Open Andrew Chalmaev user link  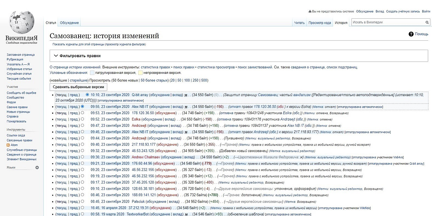[x=146, y=157]
